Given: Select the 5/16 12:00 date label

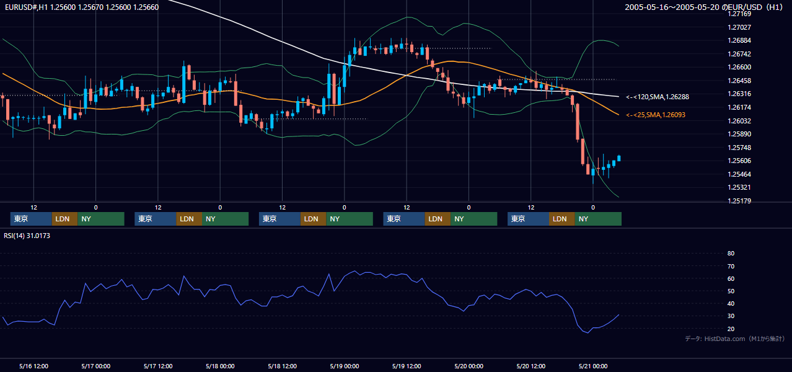Looking at the screenshot, I should (33, 366).
